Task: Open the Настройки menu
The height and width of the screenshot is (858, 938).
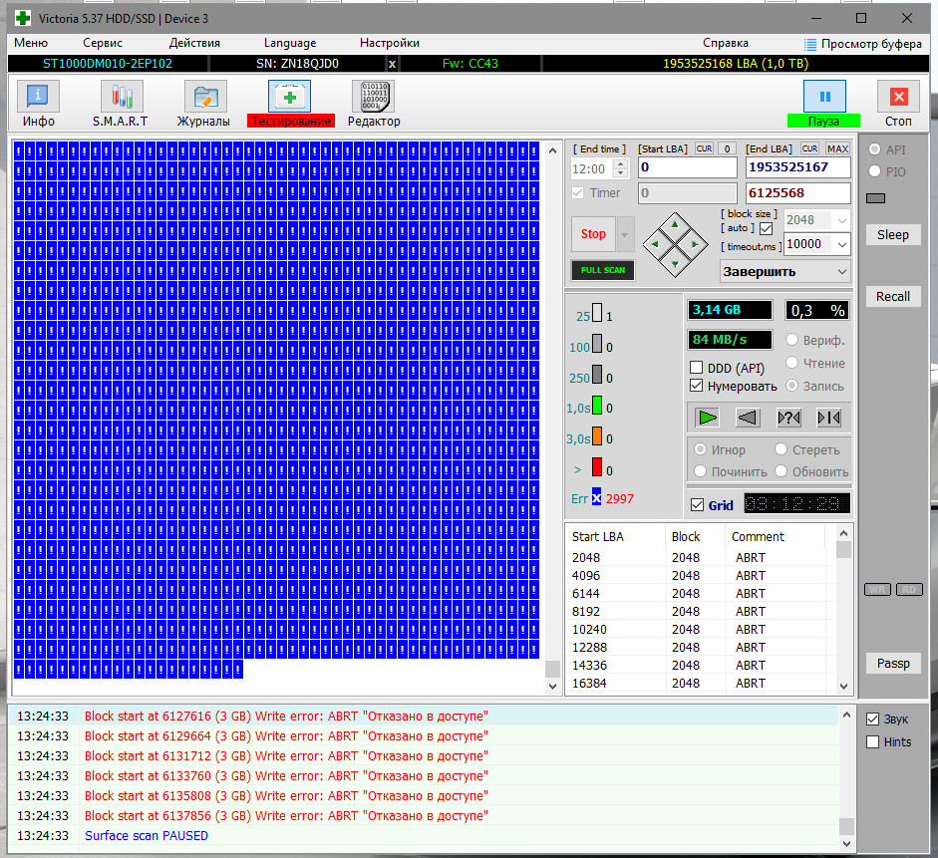Action: (390, 43)
